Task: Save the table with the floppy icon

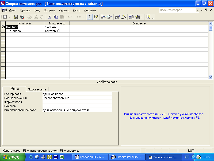Action: [x=16, y=17]
